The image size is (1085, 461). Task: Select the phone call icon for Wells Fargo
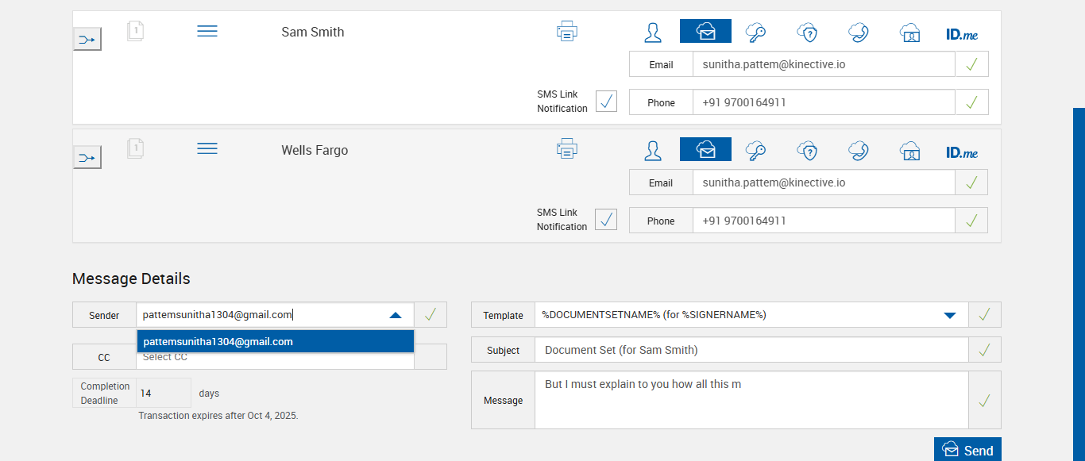click(858, 150)
